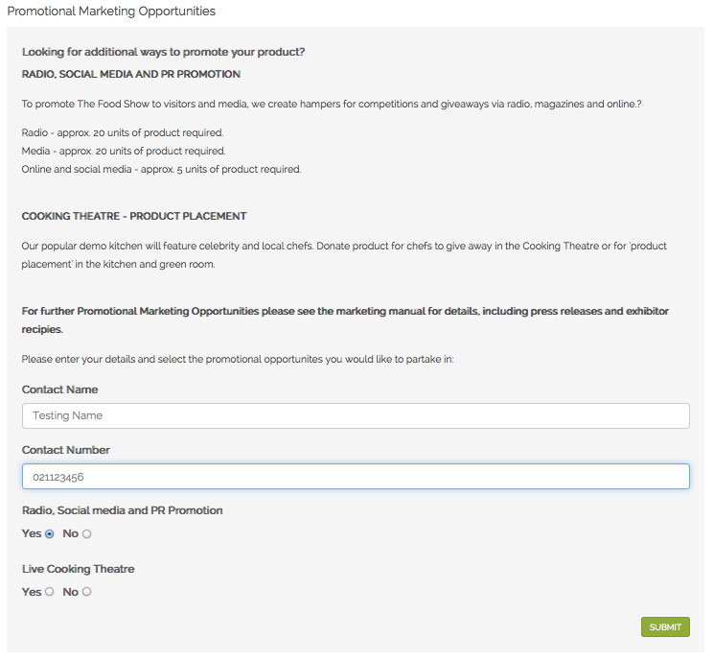Click the Cooking Theatre - Product Placement heading

134,216
